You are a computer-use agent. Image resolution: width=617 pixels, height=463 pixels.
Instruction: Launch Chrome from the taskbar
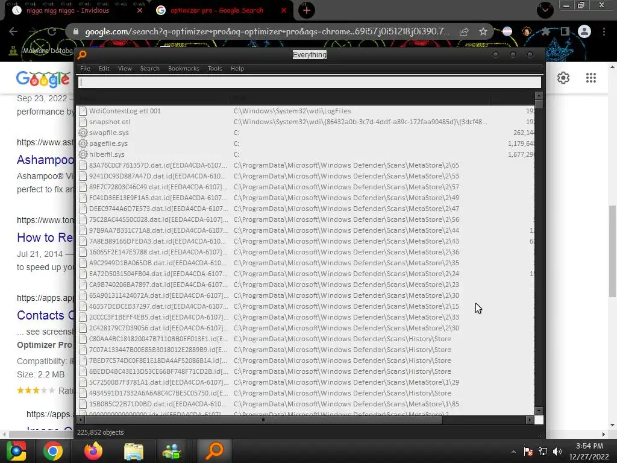click(x=53, y=451)
